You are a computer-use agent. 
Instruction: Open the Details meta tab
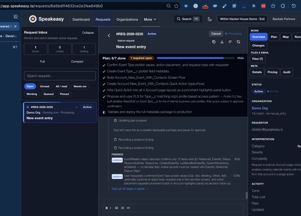point(257,72)
